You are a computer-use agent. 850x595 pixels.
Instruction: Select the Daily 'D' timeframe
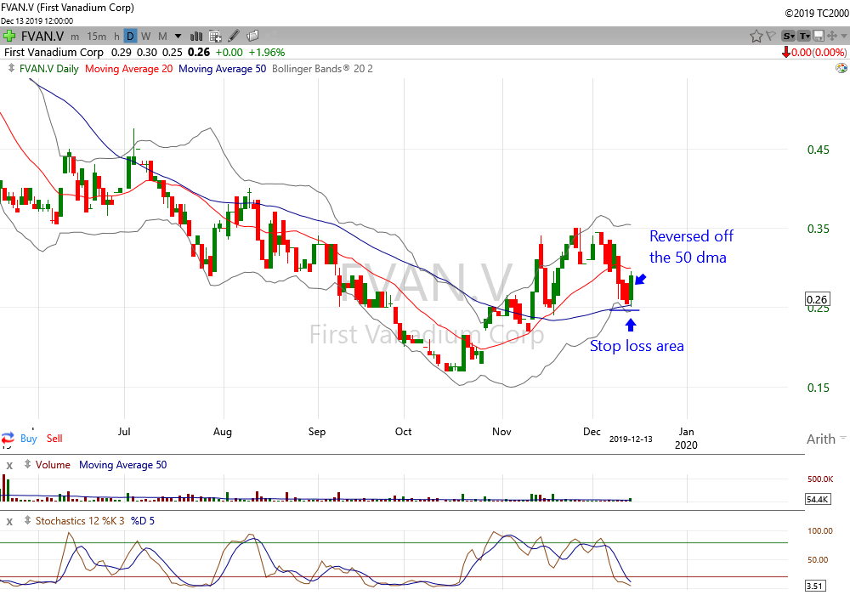pyautogui.click(x=130, y=37)
